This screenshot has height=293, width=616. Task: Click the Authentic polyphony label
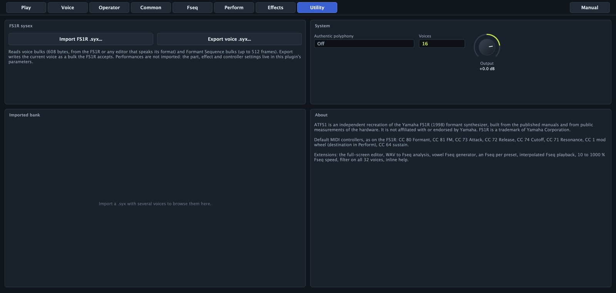point(334,36)
